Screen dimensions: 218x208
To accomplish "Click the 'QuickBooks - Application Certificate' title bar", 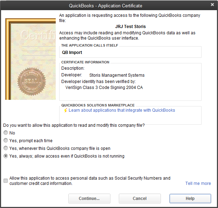I will tap(105, 6).
